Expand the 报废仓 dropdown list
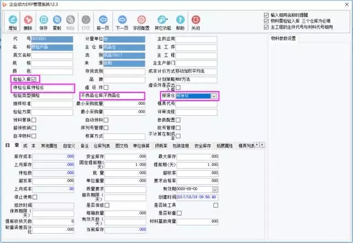The height and width of the screenshot is (243, 353). pyautogui.click(x=215, y=96)
